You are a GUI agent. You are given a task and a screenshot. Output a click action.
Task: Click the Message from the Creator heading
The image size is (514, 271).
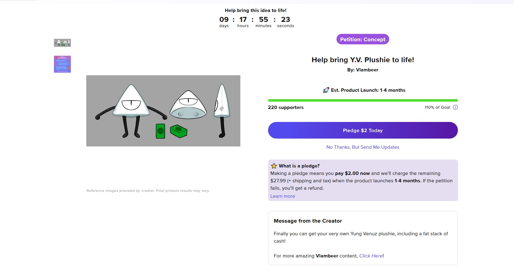[308, 221]
